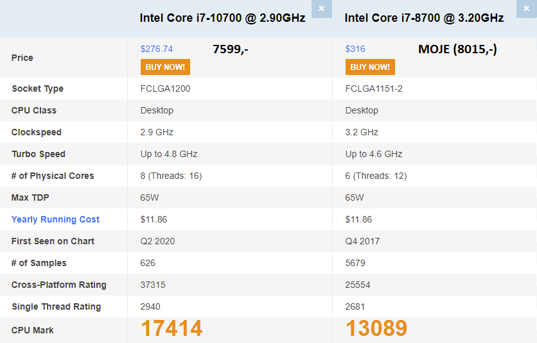Click the Cross-Platform Rating label

point(59,285)
